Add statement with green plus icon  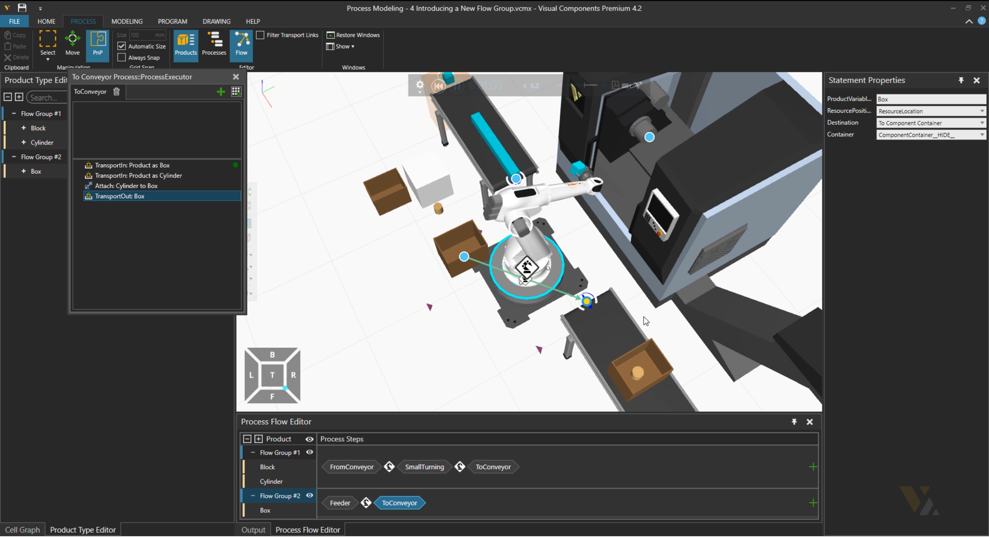click(x=221, y=92)
